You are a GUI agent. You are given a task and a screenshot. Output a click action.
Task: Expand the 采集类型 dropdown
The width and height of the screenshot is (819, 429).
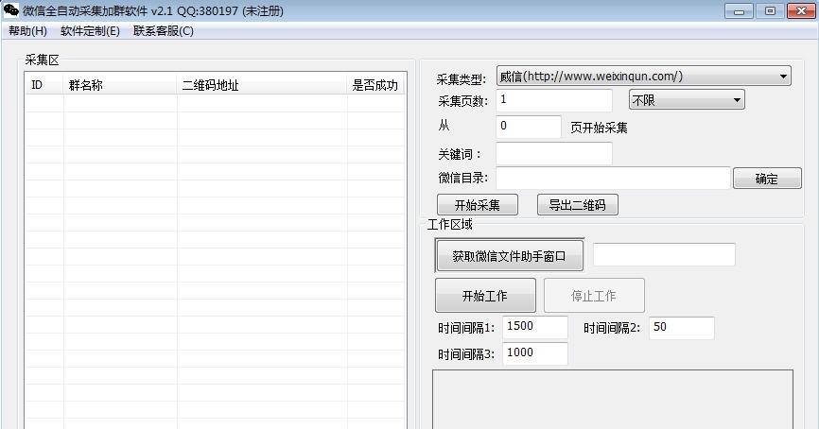[x=643, y=77]
